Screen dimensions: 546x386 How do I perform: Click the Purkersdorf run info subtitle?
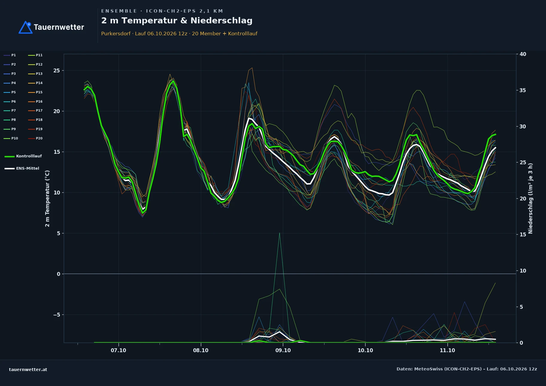click(179, 34)
